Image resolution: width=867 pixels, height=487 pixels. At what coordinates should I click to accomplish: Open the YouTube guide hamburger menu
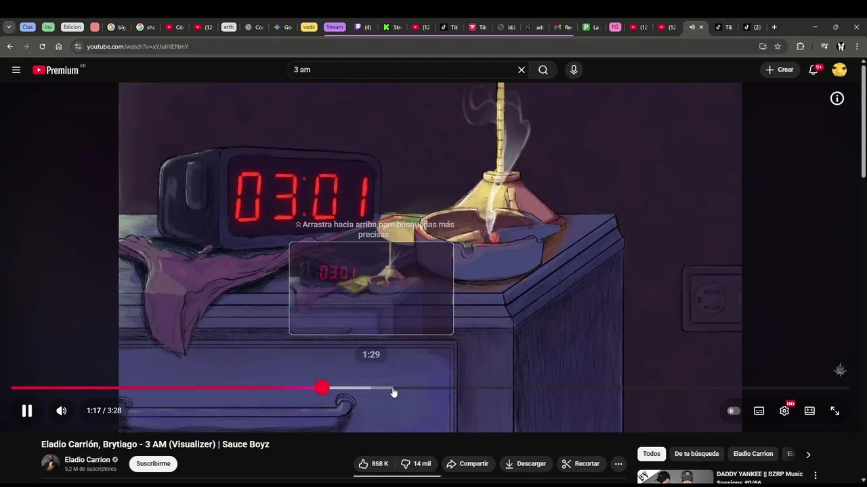[x=16, y=70]
